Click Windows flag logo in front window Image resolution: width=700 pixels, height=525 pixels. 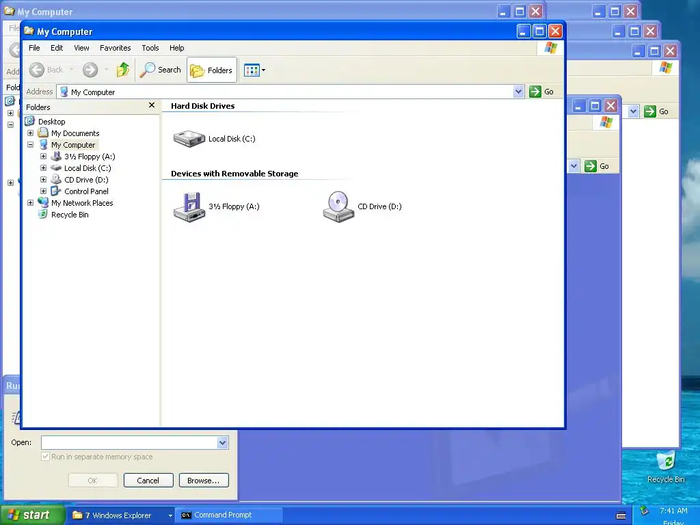point(550,48)
